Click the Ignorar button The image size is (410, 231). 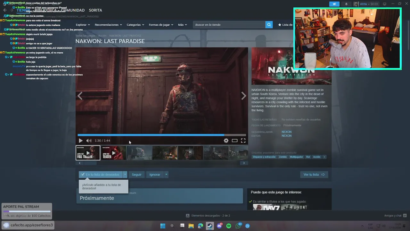point(155,175)
